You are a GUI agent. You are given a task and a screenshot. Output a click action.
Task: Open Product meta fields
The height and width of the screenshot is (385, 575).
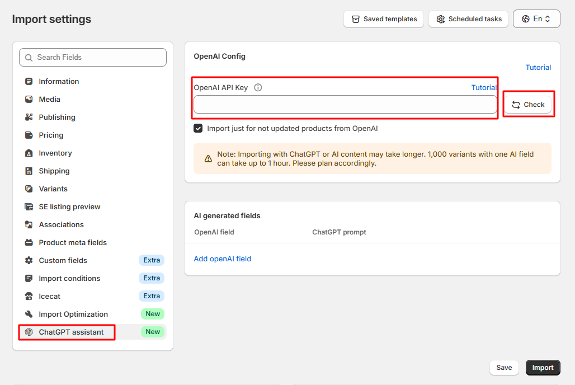click(x=93, y=243)
